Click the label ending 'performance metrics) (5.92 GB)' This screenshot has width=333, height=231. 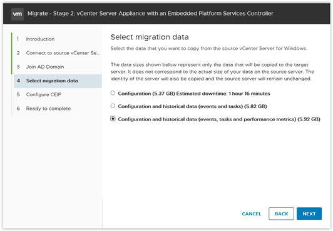219,119
